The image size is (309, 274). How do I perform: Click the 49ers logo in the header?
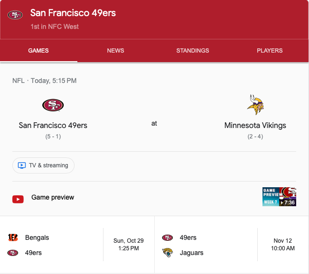[x=15, y=15]
